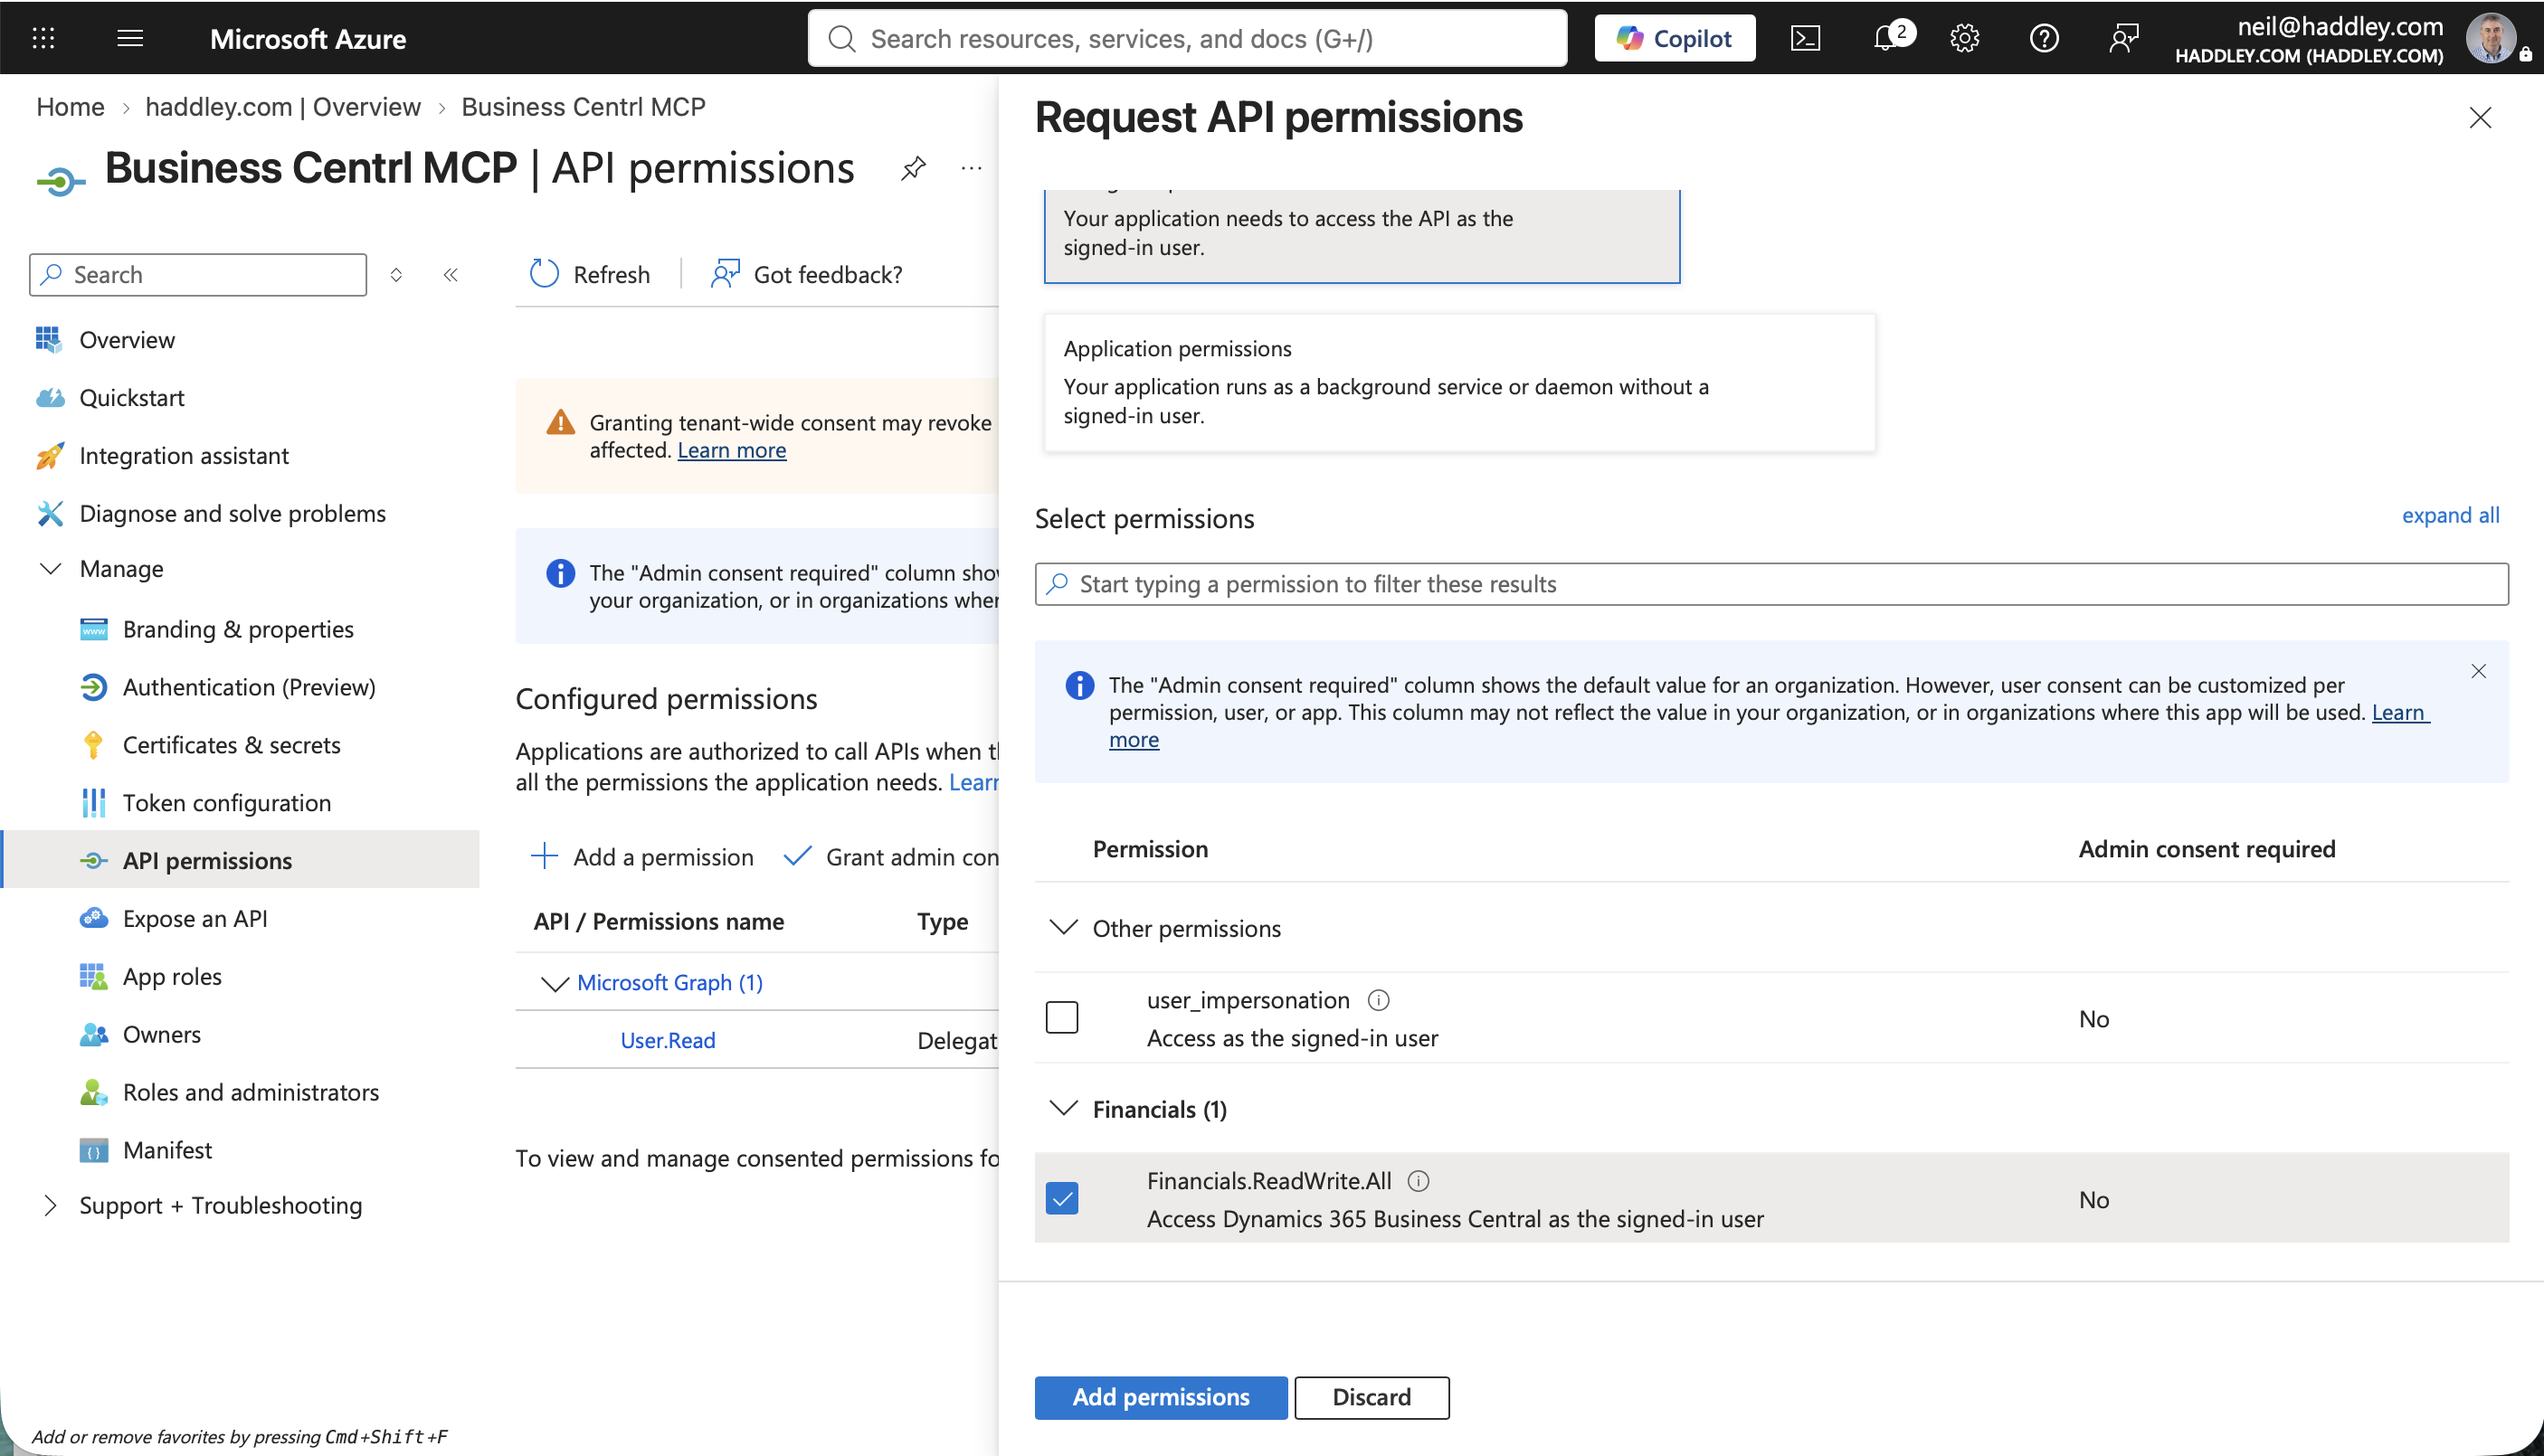Select the Application permissions card
This screenshot has height=1456, width=2544.
tap(1459, 383)
